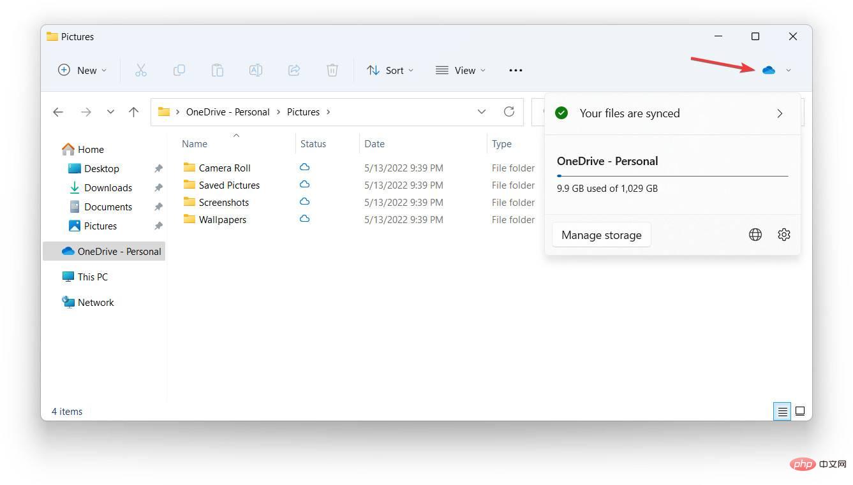853x485 pixels.
Task: Click the File folder type of Camera Roll
Action: (513, 168)
